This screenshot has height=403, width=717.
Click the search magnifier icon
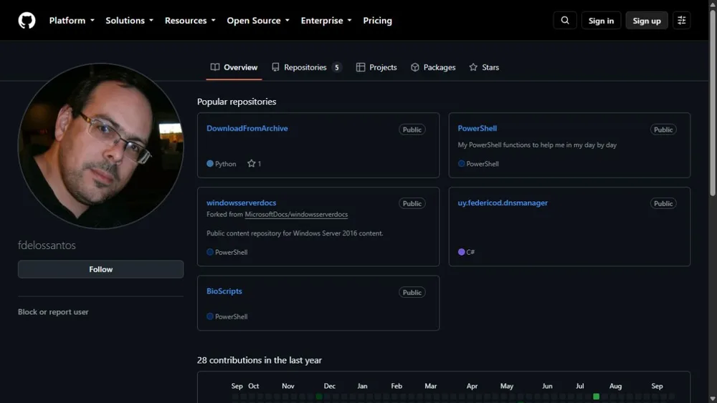[565, 21]
